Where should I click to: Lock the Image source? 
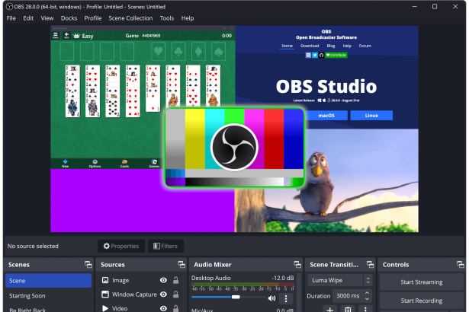pyautogui.click(x=176, y=280)
